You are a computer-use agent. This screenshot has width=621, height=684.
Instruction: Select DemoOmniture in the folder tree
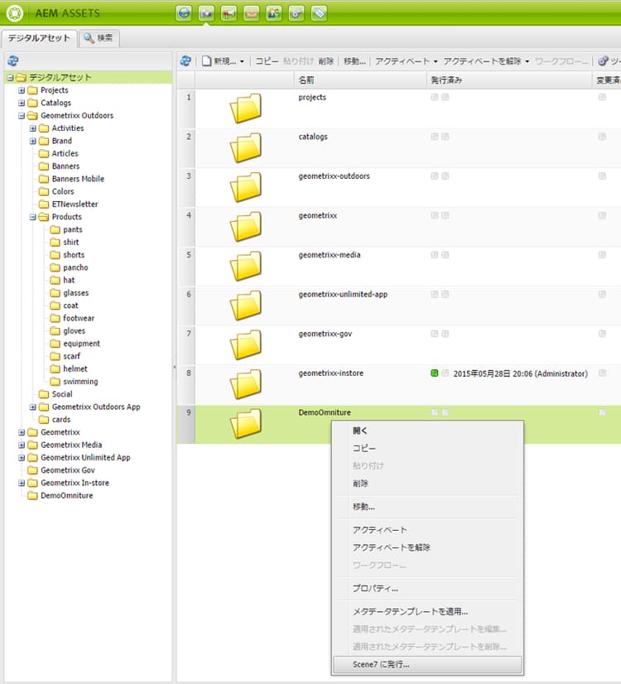[x=67, y=495]
